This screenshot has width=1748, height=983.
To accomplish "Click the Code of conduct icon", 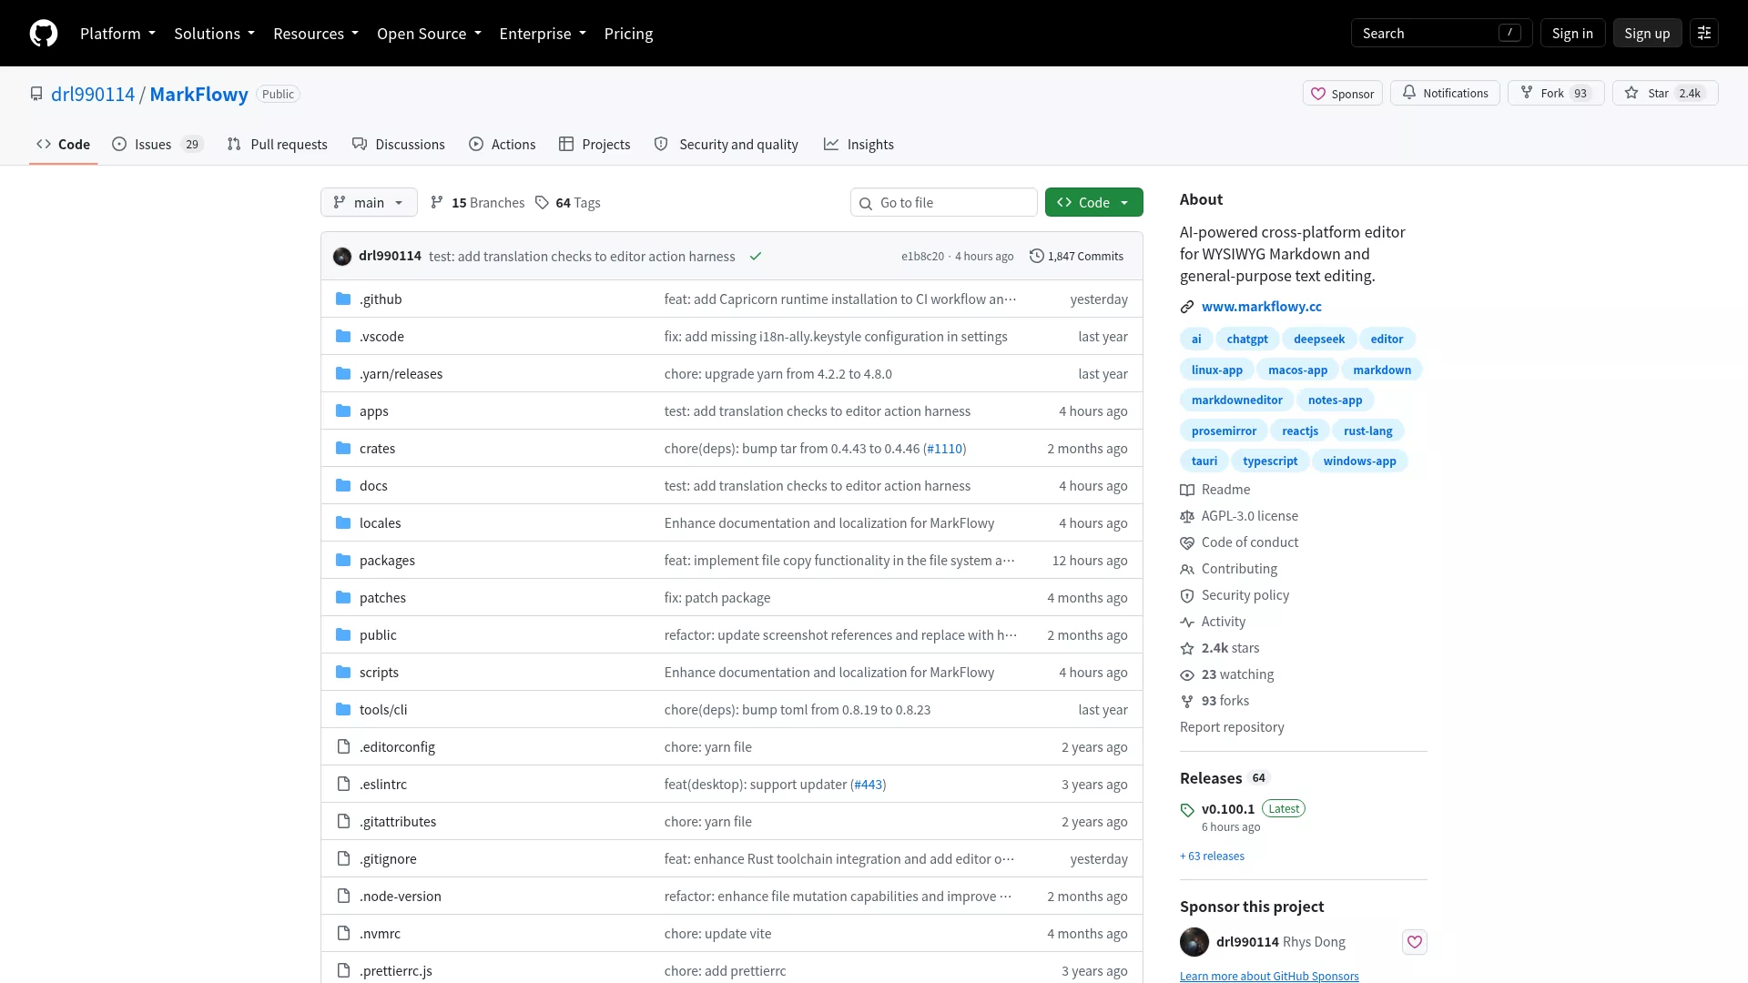I will point(1187,542).
